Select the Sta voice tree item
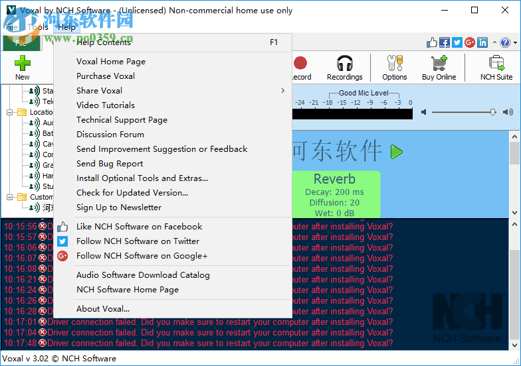The width and height of the screenshot is (521, 366). point(48,91)
